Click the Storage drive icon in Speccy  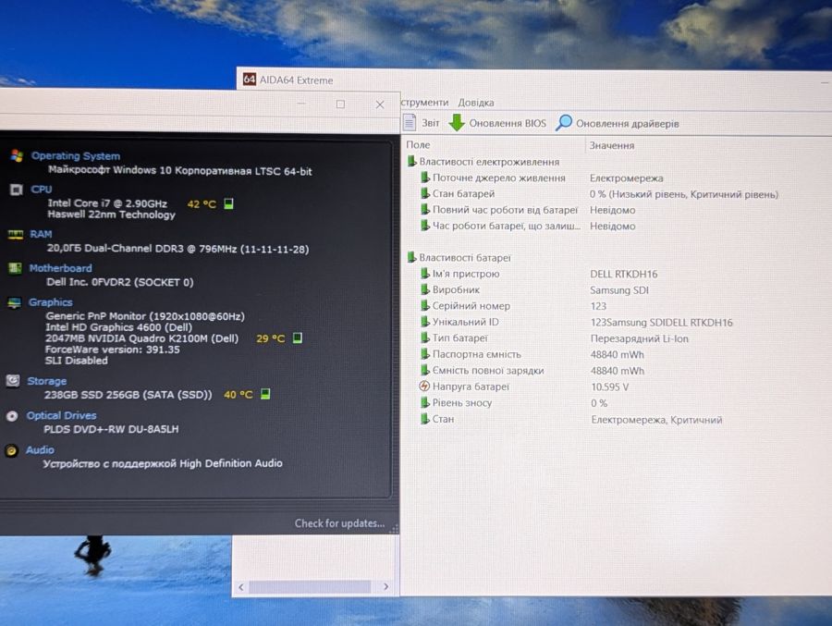(x=13, y=381)
